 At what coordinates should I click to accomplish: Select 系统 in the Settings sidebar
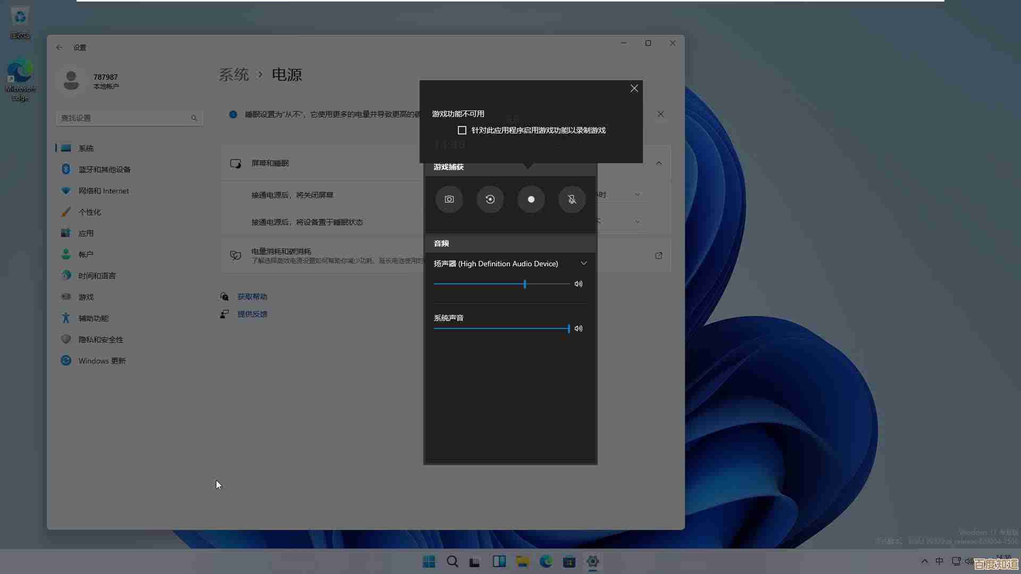point(87,148)
